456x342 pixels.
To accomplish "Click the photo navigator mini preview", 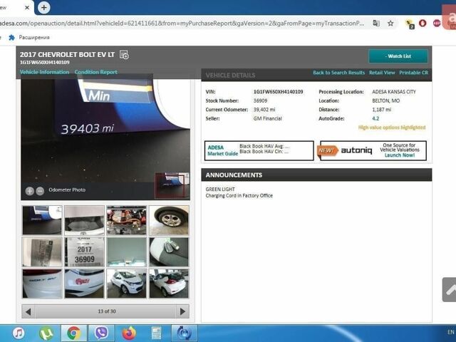I will [x=172, y=185].
